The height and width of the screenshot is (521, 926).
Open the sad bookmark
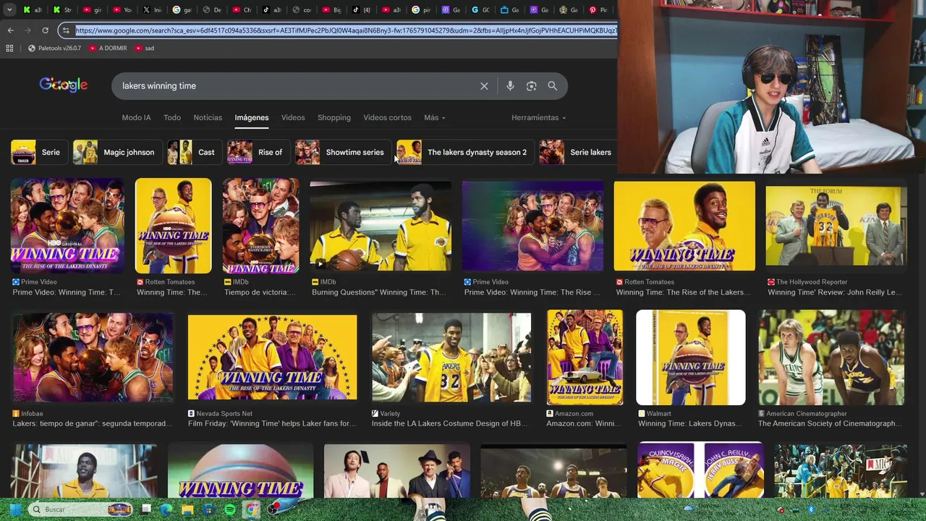click(144, 48)
